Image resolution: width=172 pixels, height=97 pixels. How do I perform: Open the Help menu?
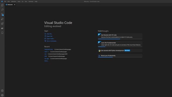pyautogui.click(x=36, y=2)
